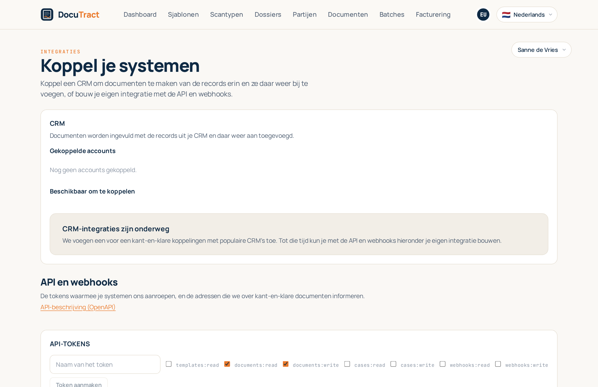598x387 pixels.
Task: Click the 'Gekoppelde accounts' subheading
Action: [x=83, y=151]
